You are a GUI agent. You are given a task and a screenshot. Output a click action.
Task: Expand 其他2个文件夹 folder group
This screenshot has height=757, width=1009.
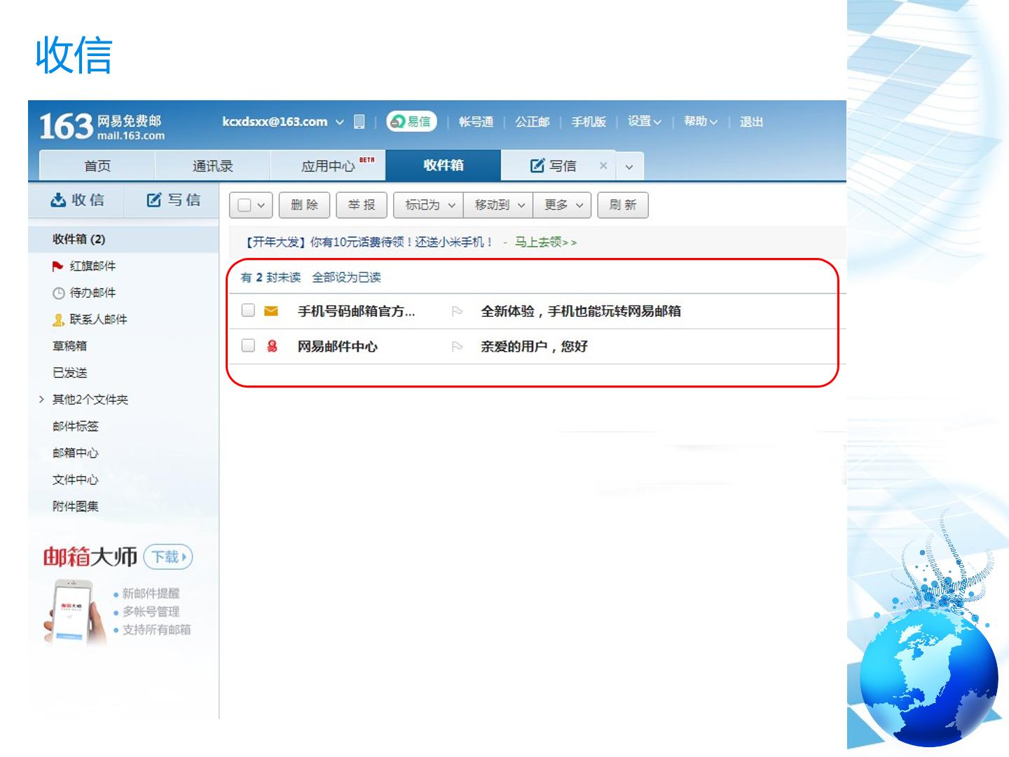(x=41, y=400)
